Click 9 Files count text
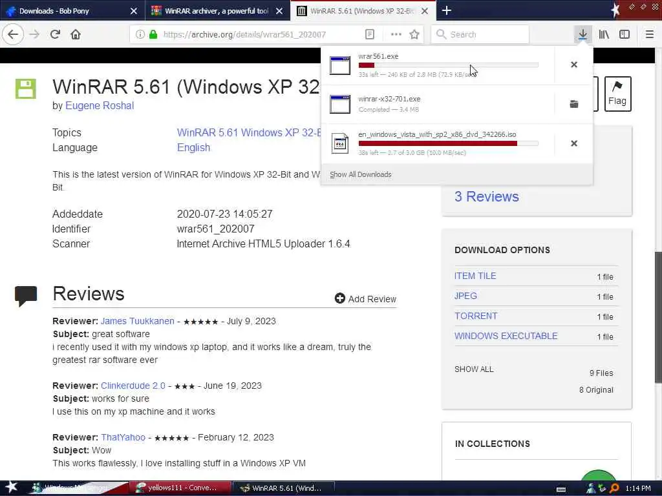662x496 pixels. coord(601,373)
